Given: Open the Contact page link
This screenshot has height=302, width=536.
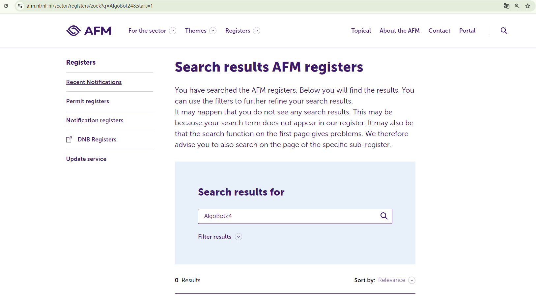Looking at the screenshot, I should click(439, 31).
